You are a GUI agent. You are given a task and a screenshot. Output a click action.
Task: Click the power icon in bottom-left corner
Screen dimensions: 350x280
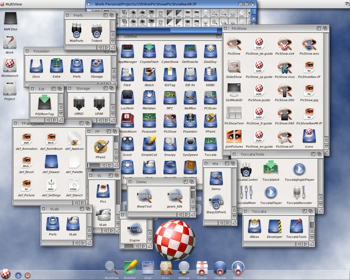(28, 275)
